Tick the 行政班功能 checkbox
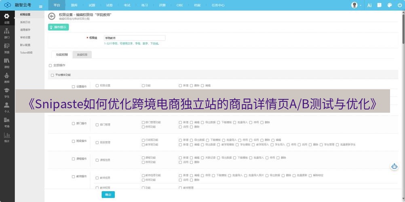The image size is (405, 202). [x=143, y=140]
